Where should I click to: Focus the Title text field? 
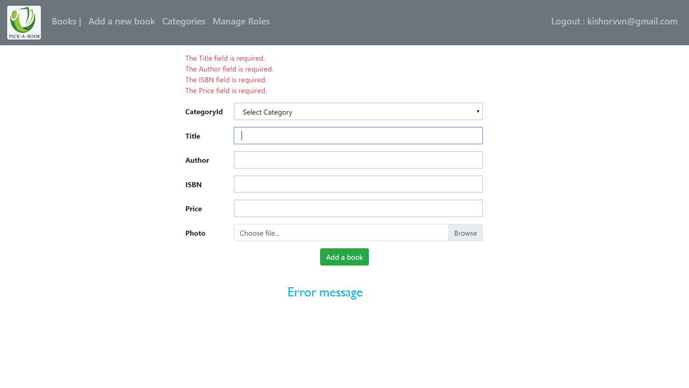pos(358,136)
